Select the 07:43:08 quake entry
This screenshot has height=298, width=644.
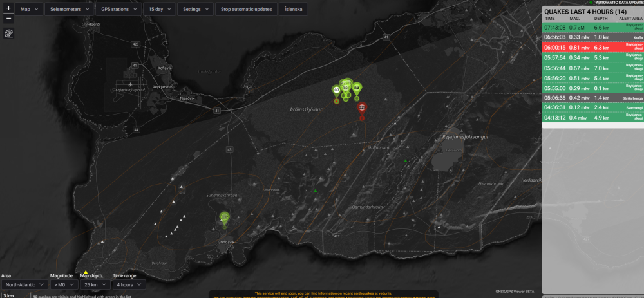[592, 28]
